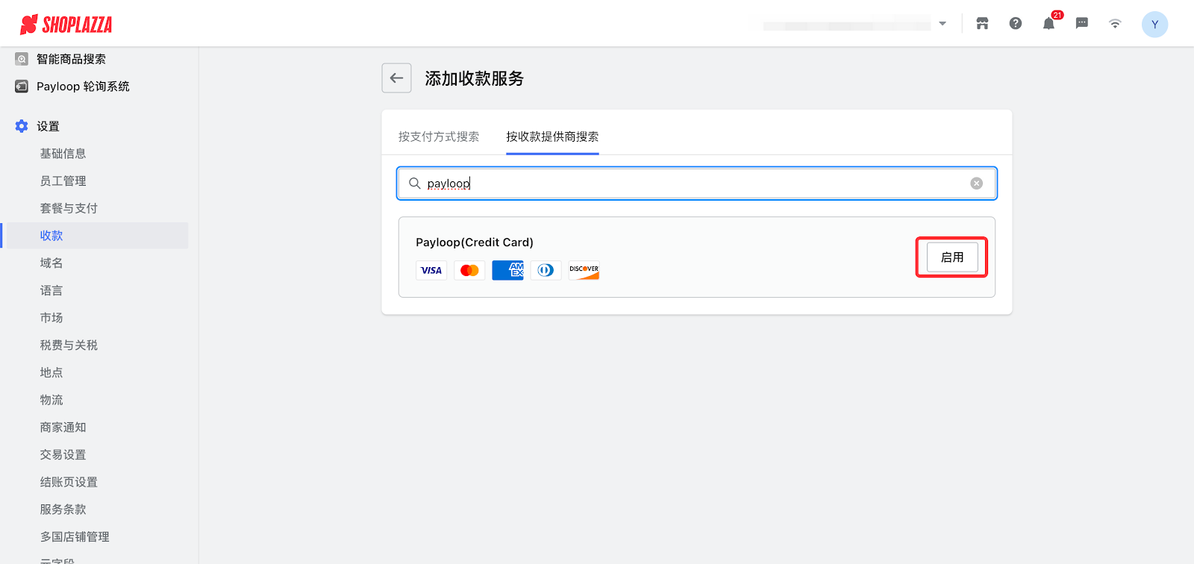This screenshot has width=1194, height=564.
Task: Go back using the arrow button
Action: point(396,78)
